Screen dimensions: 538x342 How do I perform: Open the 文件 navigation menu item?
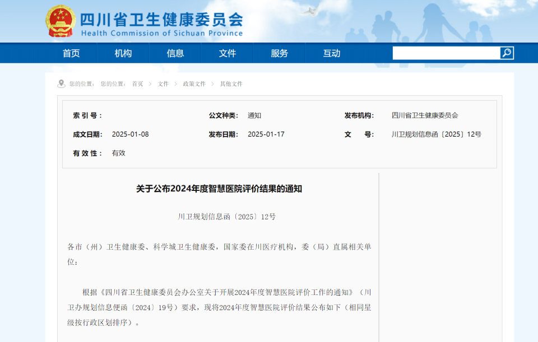[x=228, y=53]
